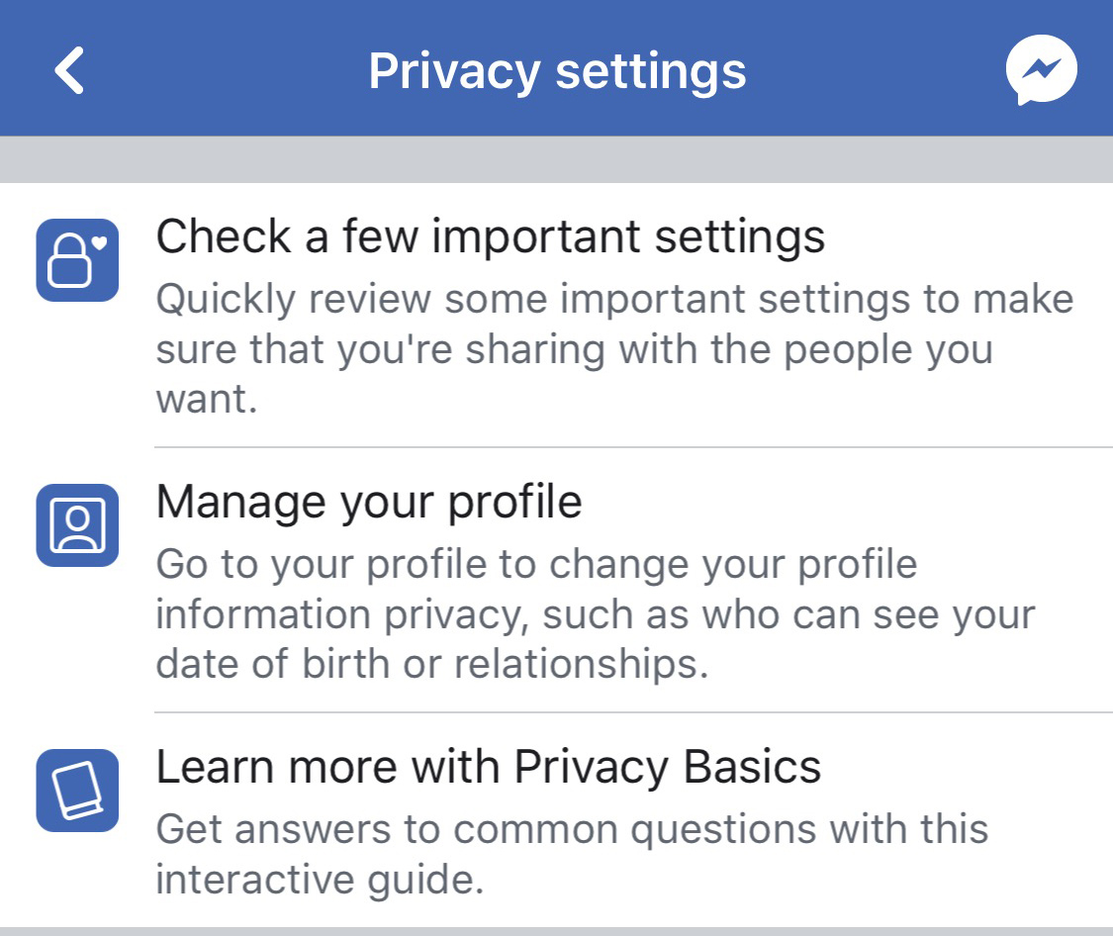Tap the profile portrait icon
The width and height of the screenshot is (1113, 936).
[77, 525]
